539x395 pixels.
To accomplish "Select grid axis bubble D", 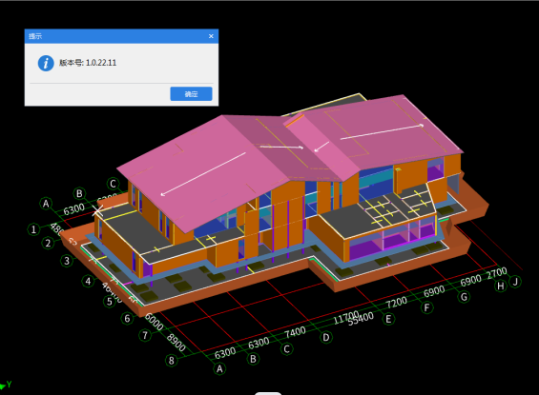I will coord(326,337).
